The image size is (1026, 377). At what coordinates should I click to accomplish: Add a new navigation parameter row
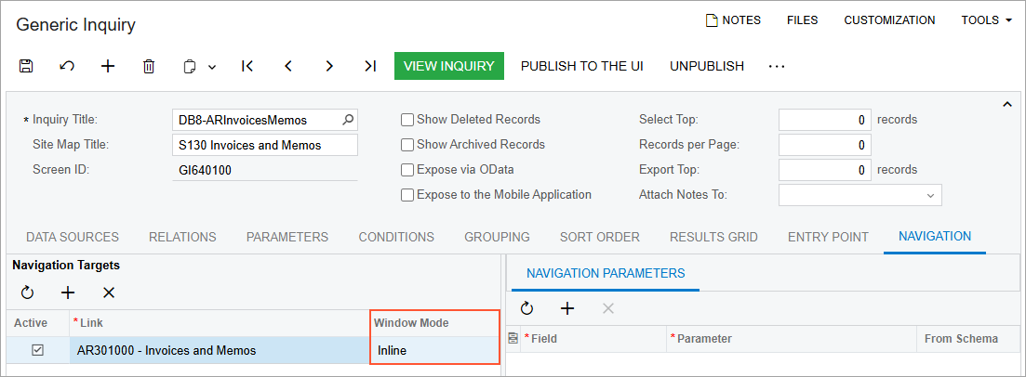[x=567, y=308]
